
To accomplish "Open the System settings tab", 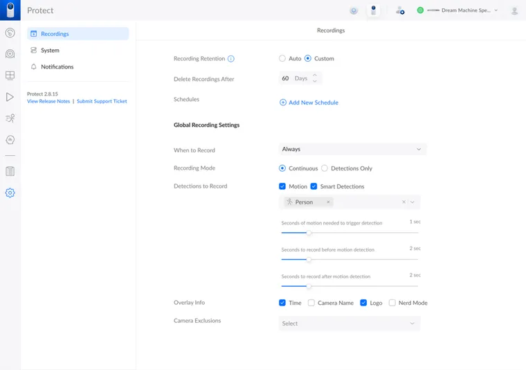I will 78,50.
